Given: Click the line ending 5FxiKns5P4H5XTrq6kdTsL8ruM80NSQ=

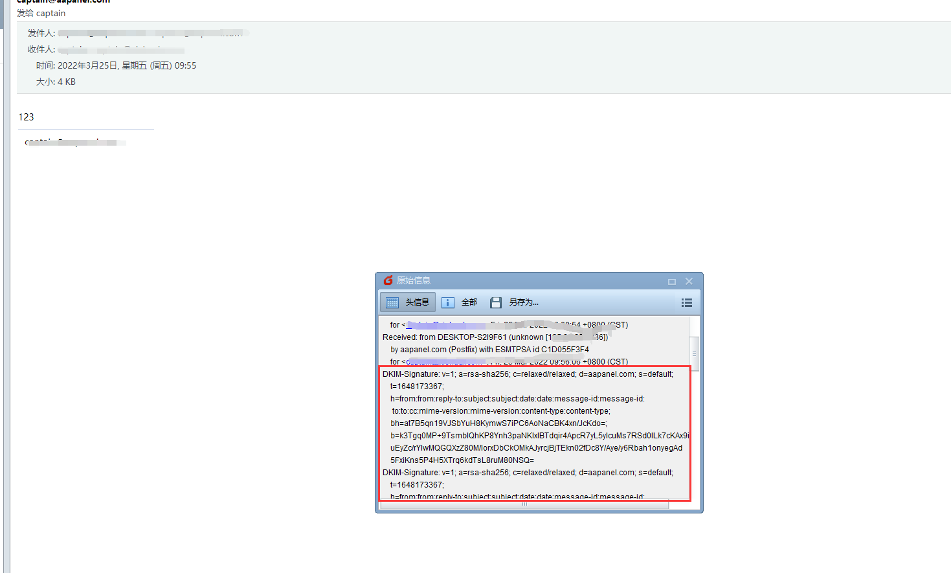Looking at the screenshot, I should 462,460.
